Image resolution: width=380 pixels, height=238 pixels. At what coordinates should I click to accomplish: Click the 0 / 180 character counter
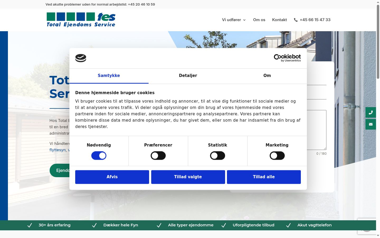321,154
